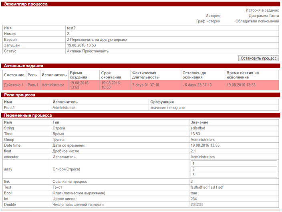Click the Экземпляр процесса section header
This screenshot has width=282, height=212.
pyautogui.click(x=141, y=4)
